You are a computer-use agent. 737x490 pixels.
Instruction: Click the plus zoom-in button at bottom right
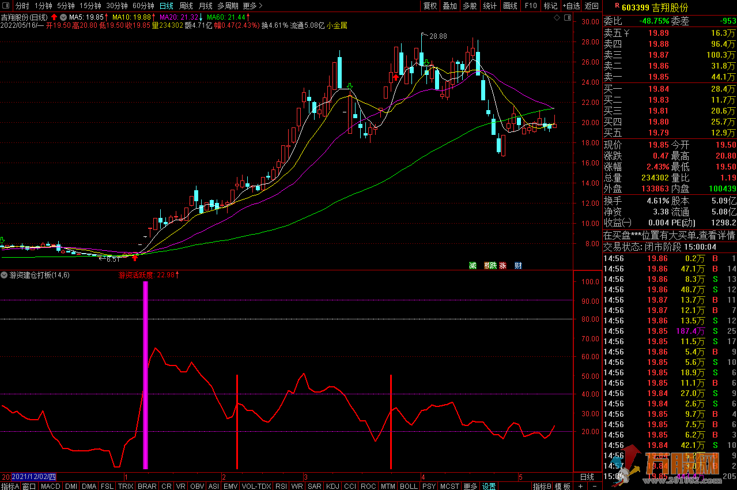[581, 487]
